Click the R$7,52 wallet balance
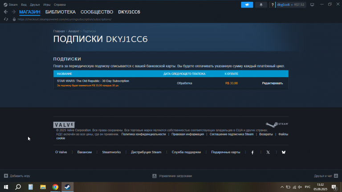This screenshot has height=192, width=342. 299,4
